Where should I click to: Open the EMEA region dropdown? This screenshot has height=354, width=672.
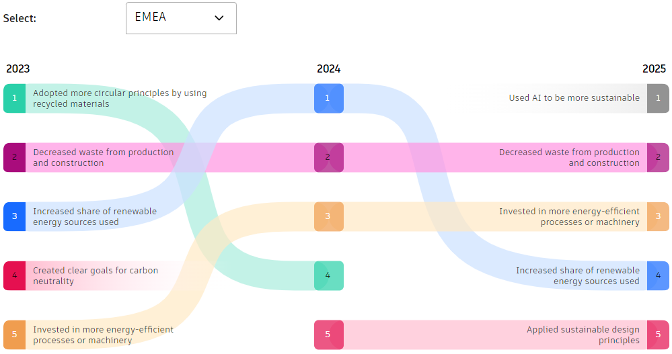point(180,18)
